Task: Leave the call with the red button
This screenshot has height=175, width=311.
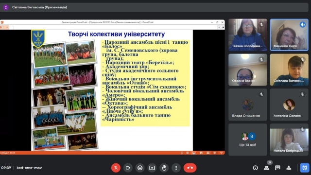Action: [x=190, y=168]
